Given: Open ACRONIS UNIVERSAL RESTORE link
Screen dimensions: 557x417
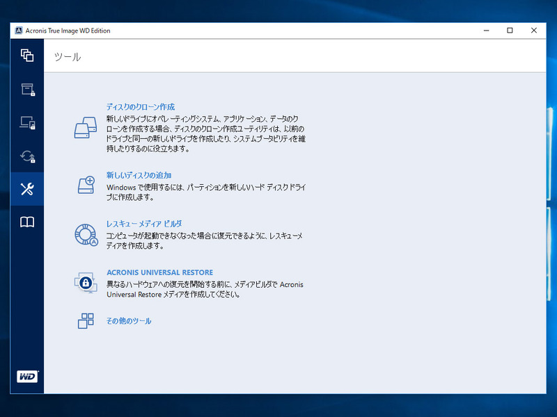Looking at the screenshot, I should tap(160, 272).
